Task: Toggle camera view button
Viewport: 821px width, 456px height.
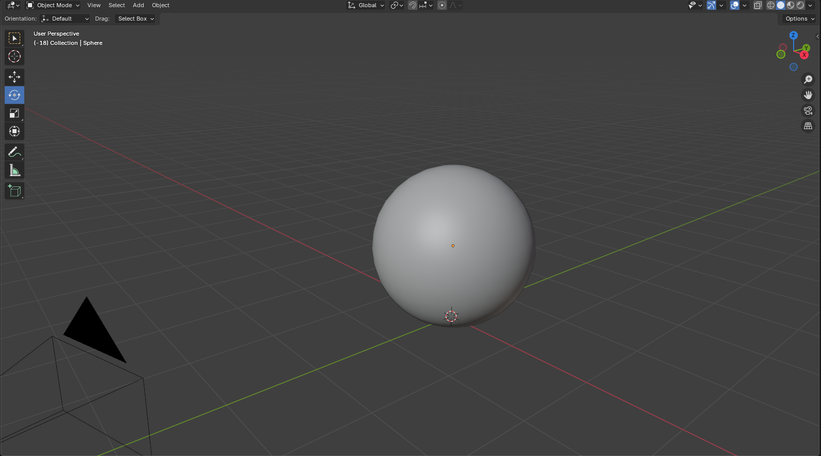Action: click(808, 111)
